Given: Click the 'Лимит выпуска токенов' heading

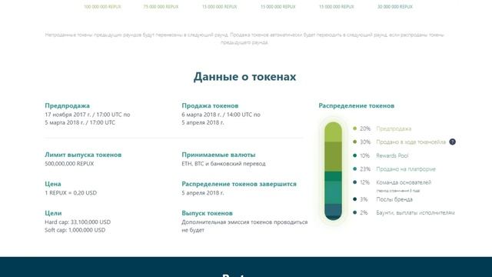Looking at the screenshot, I should 83,155.
